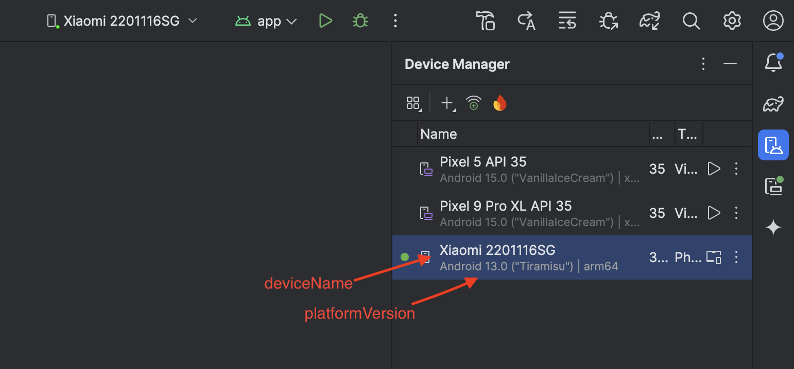Start the Pixel 9 Pro XL API 35 emulator
Screen dimensions: 794x369
(714, 213)
